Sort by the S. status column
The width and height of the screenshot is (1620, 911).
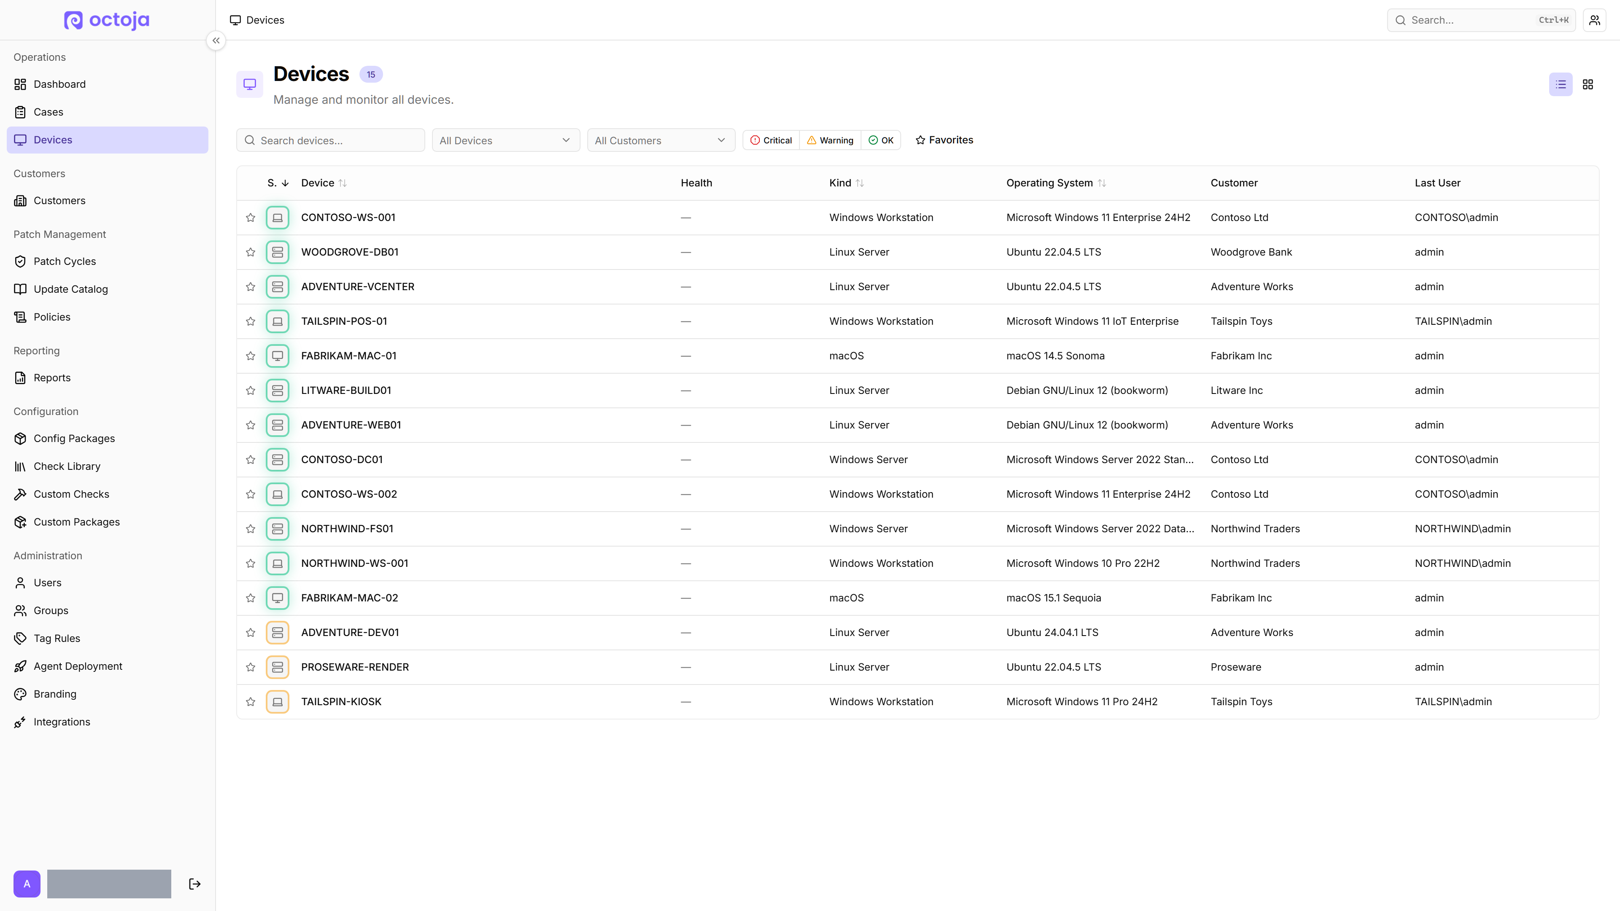point(278,183)
